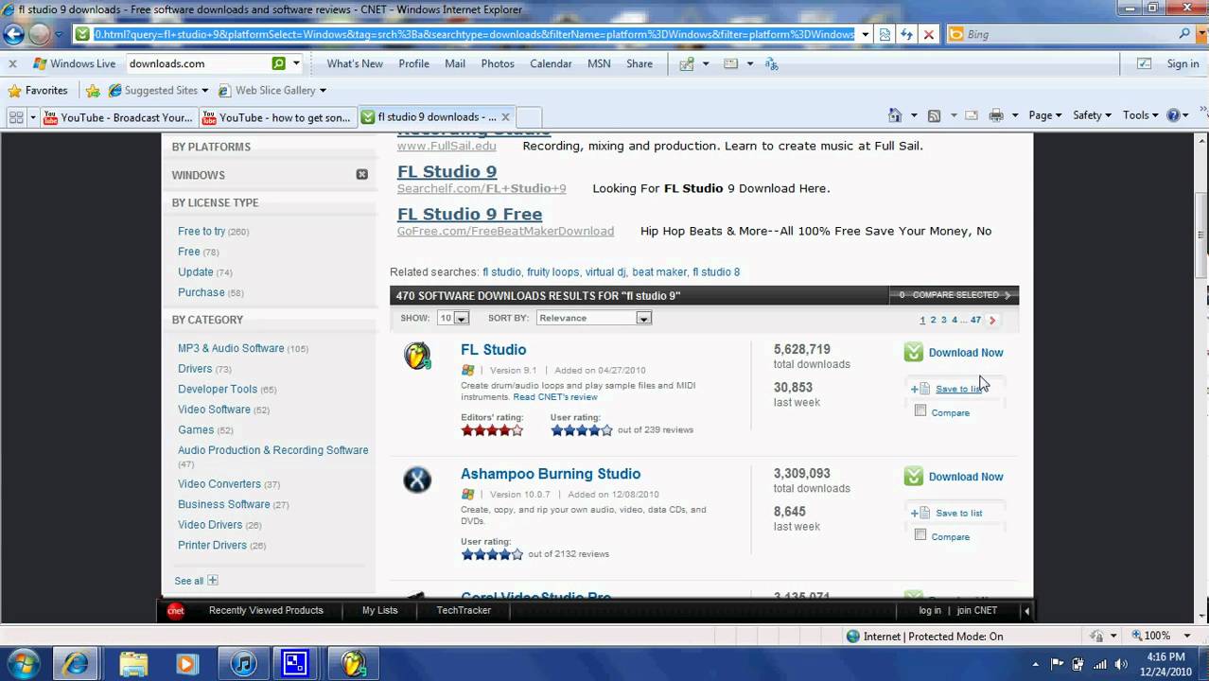Click the Read Mail icon in command bar

(971, 115)
